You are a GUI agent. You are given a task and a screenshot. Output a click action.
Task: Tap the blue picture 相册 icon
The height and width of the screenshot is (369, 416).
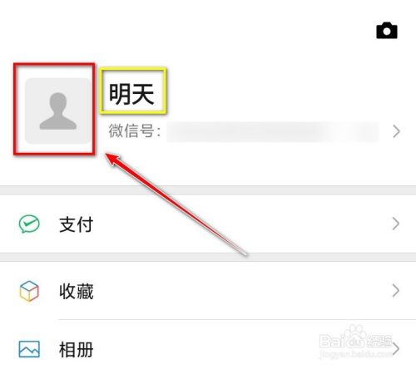(x=29, y=349)
